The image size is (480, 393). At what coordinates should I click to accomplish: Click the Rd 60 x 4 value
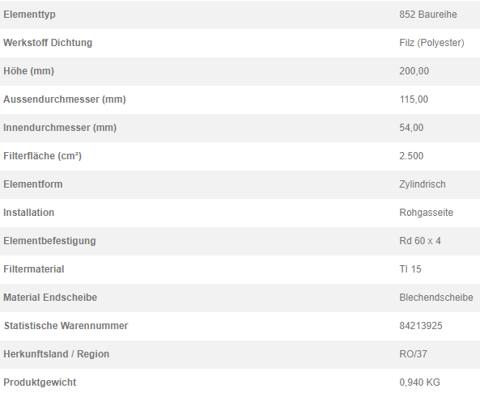[420, 241]
